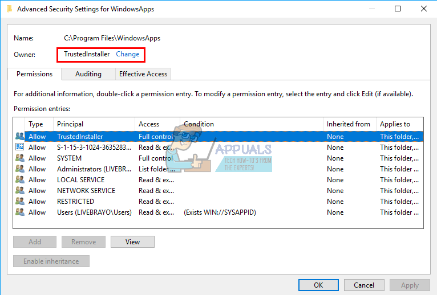Image resolution: width=437 pixels, height=295 pixels.
Task: Click the C:\Program Files\WindowsApps path text
Action: (x=112, y=38)
